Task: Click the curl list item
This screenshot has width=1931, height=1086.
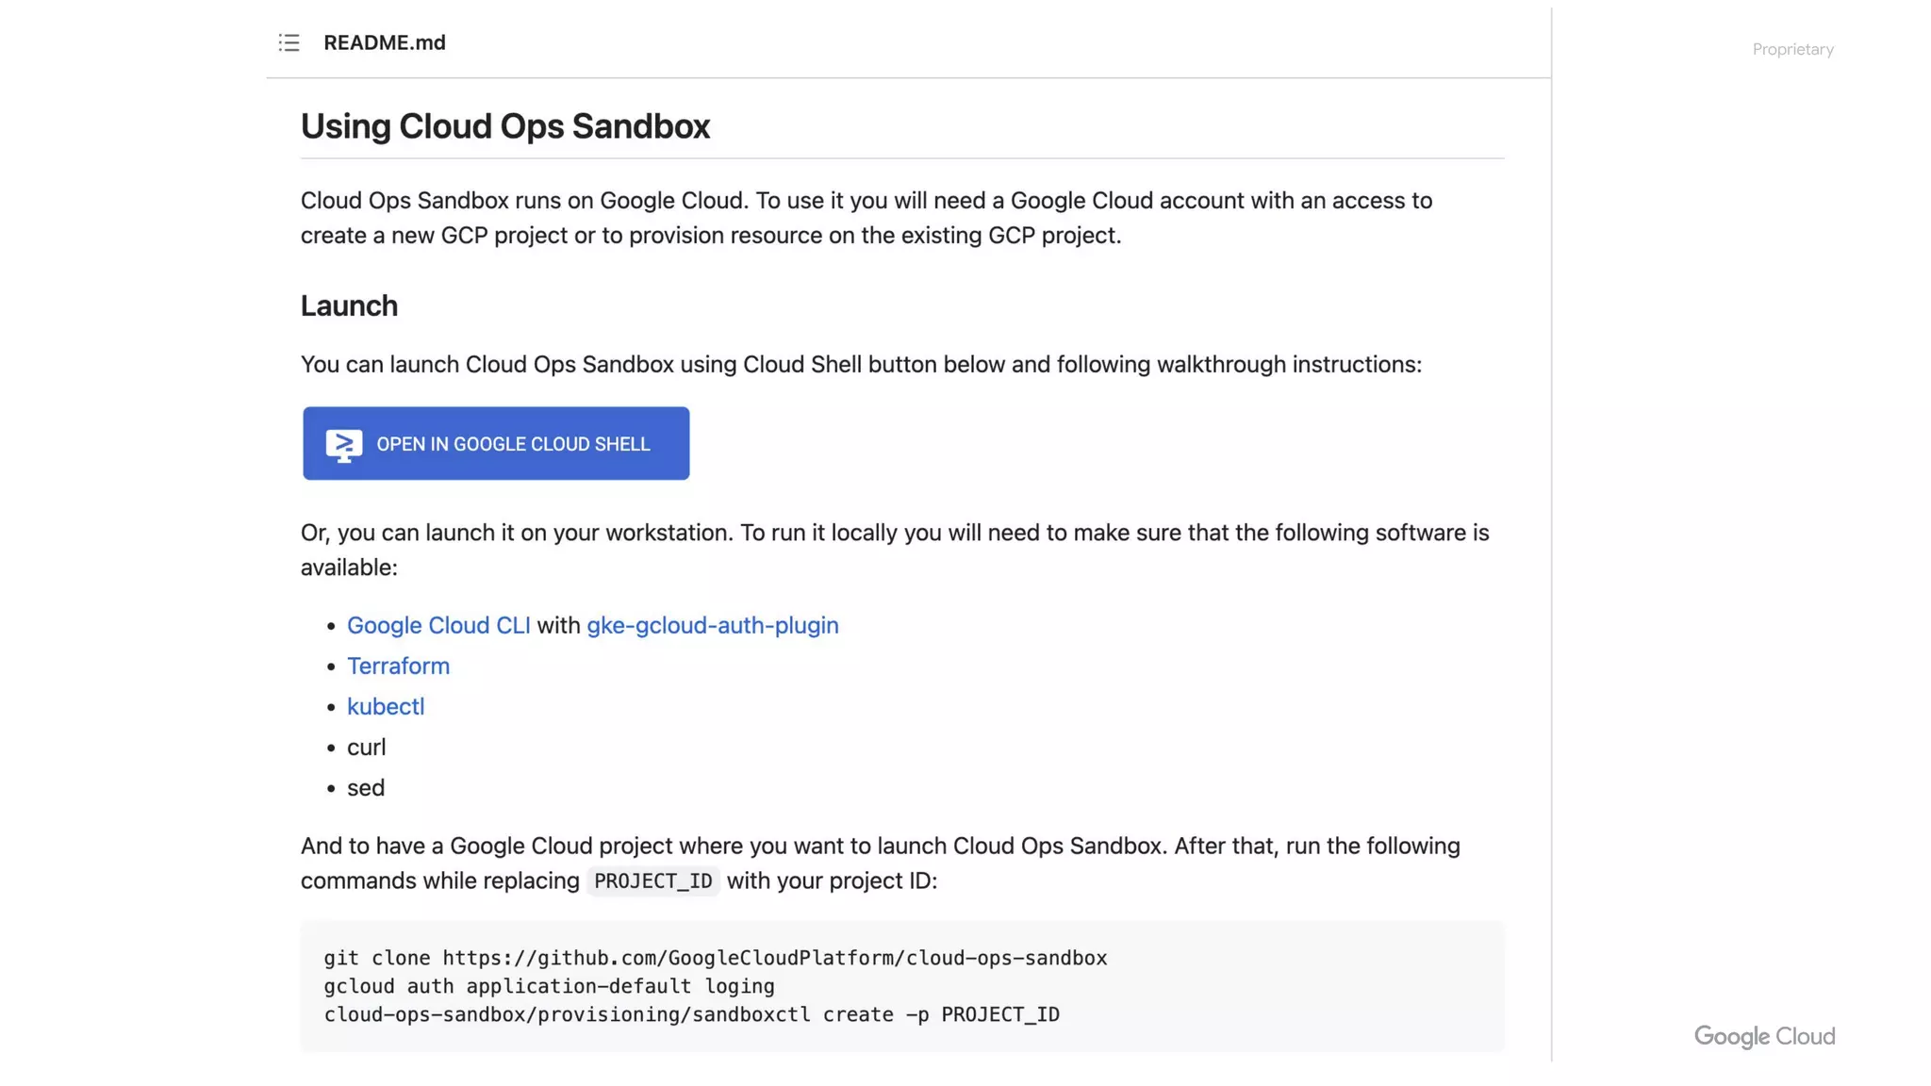Action: [x=366, y=748]
